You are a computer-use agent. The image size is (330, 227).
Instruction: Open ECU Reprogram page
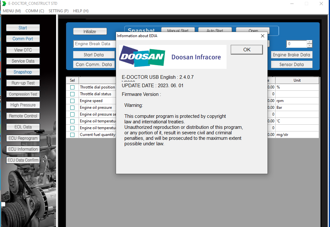pos(23,138)
